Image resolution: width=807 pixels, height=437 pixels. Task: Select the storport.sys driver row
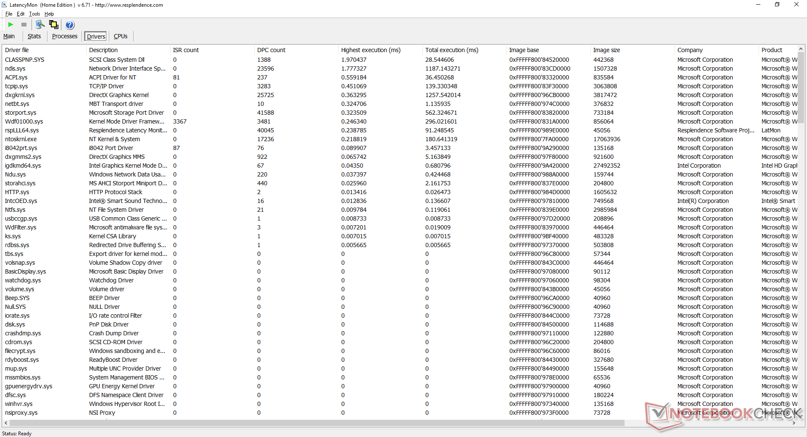pos(400,113)
